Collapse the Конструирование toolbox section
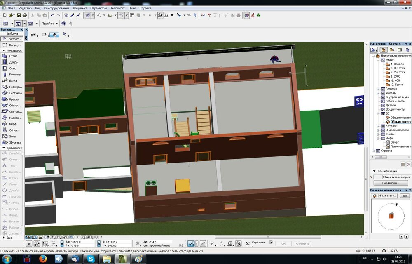 coord(3,50)
